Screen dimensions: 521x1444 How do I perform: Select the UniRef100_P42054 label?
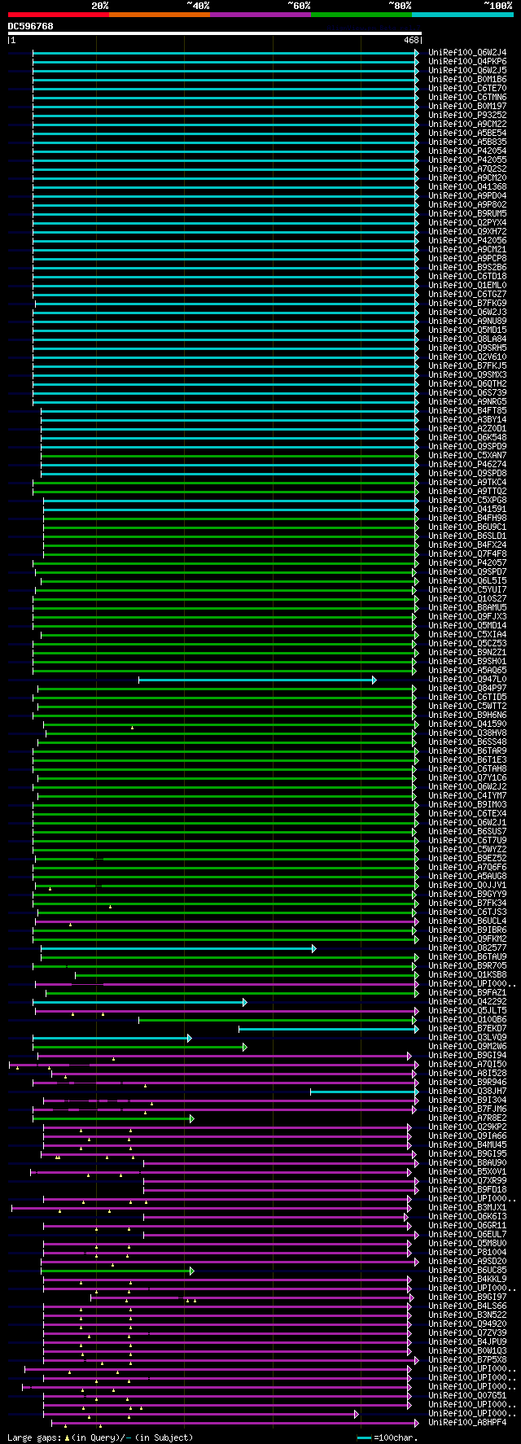click(x=467, y=151)
